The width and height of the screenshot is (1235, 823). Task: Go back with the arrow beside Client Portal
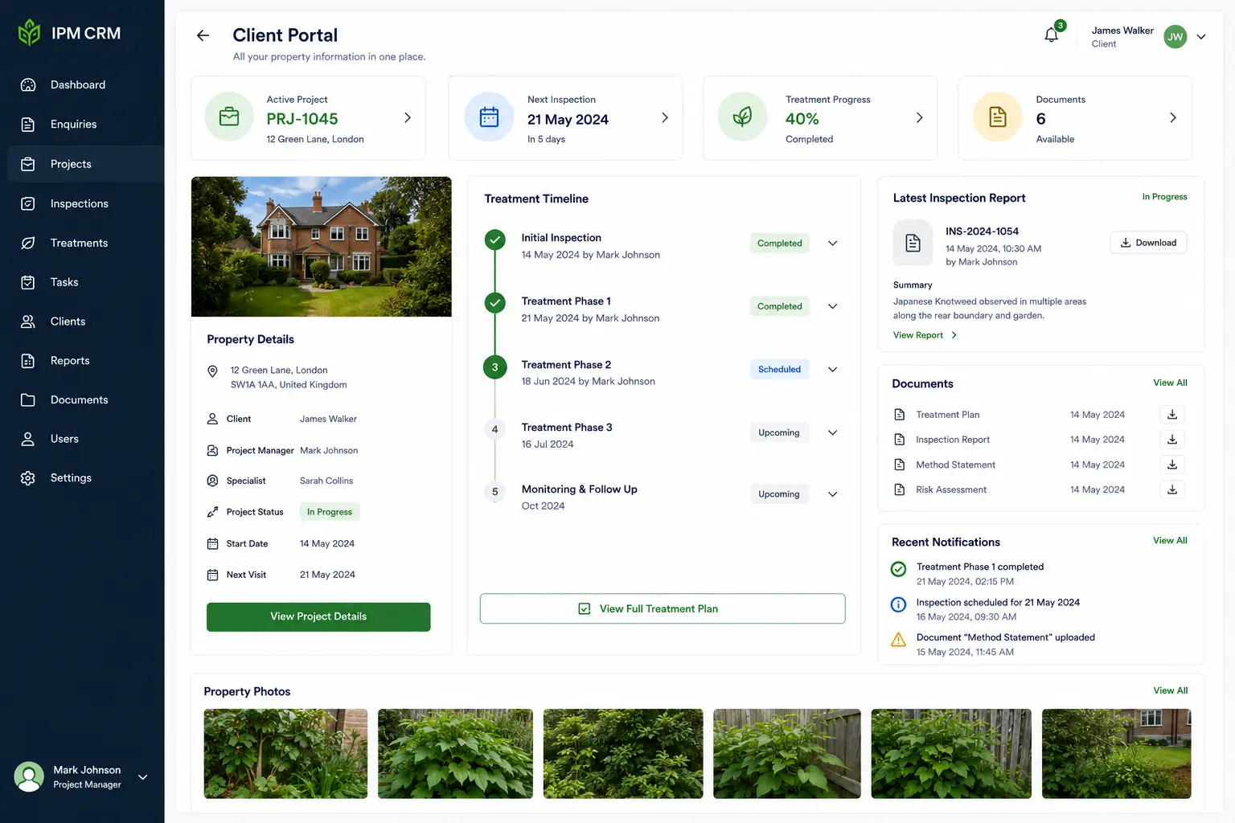pyautogui.click(x=203, y=35)
